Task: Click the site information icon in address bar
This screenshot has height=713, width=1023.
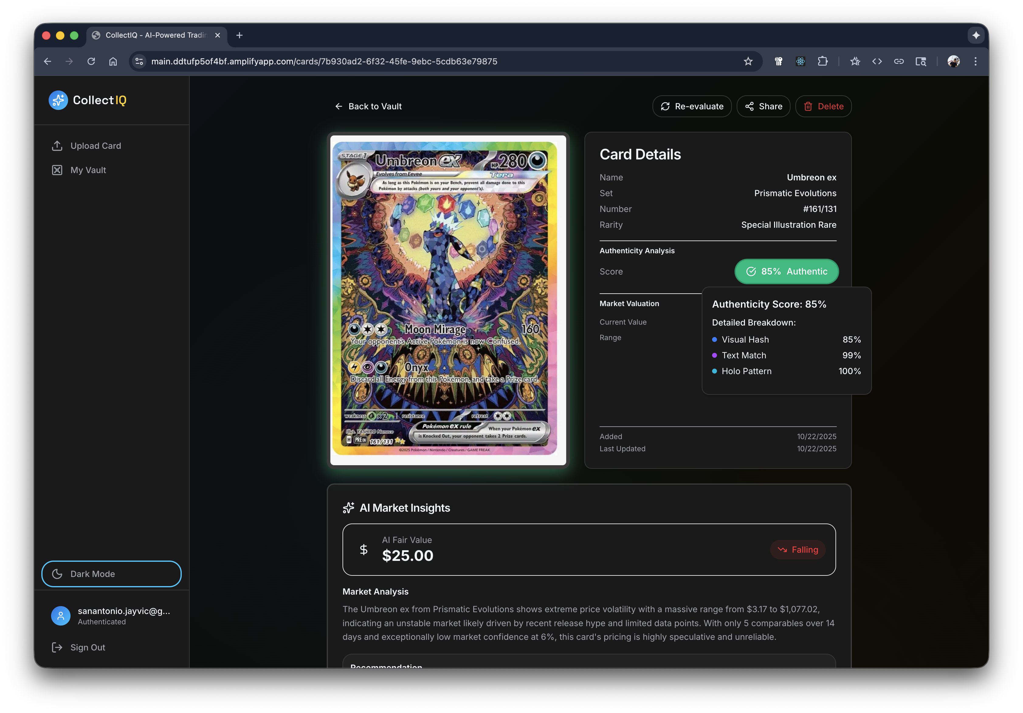Action: (x=139, y=61)
